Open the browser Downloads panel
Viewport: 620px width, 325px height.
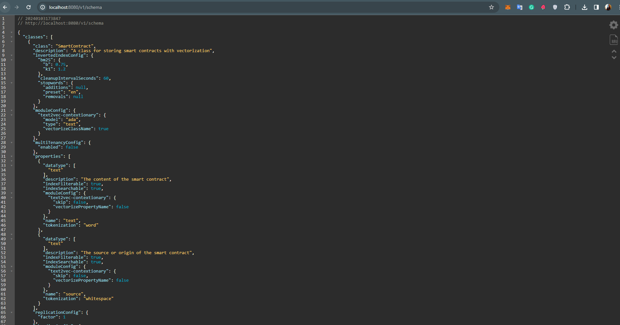[584, 7]
